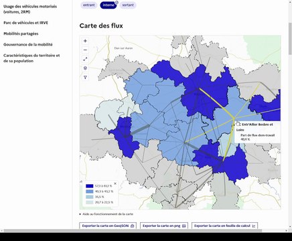Export the map as spreadsheet file
The width and height of the screenshot is (292, 241).
tap(225, 226)
